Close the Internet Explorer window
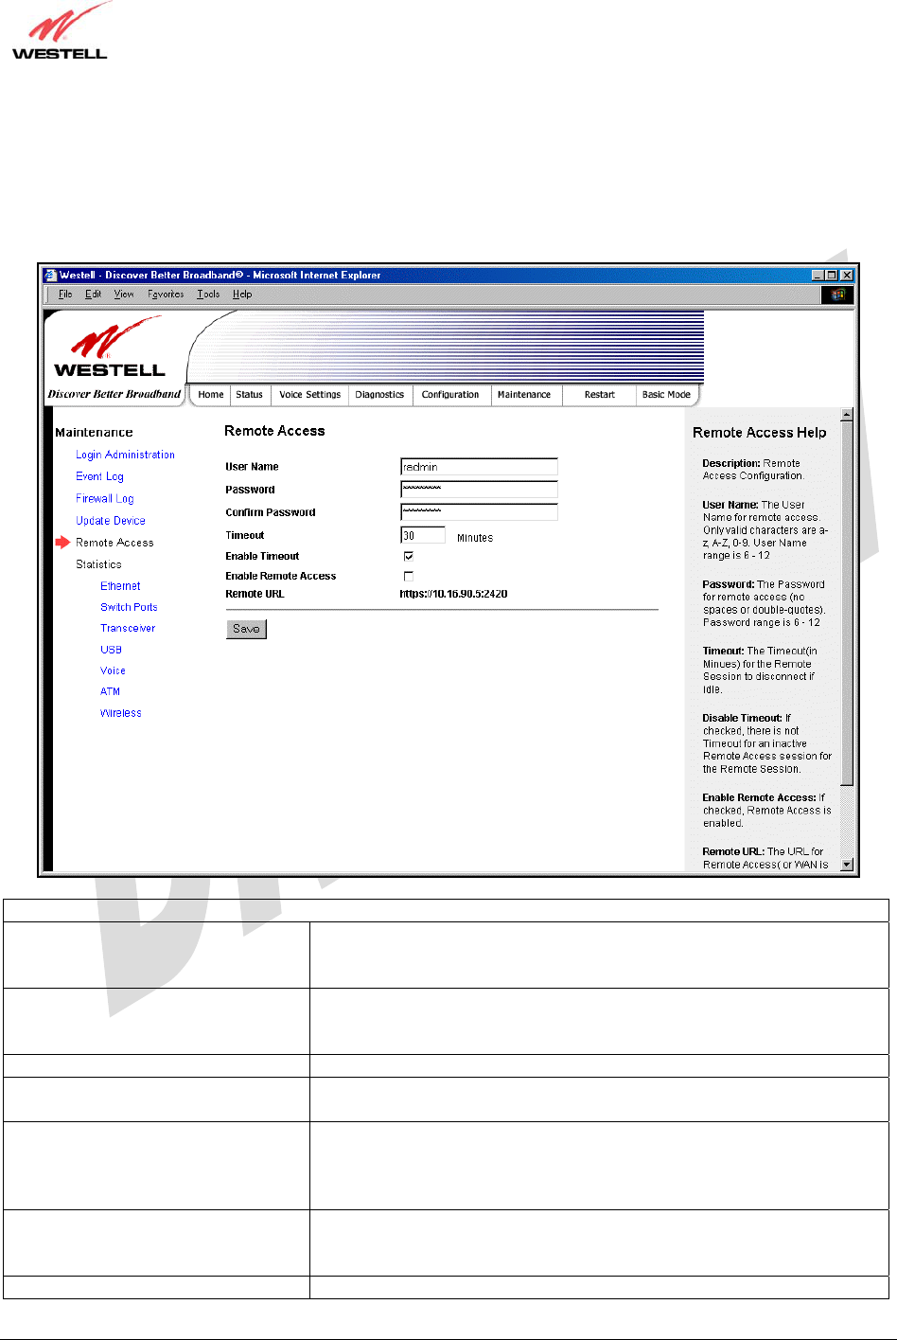897x1340 pixels. 847,276
